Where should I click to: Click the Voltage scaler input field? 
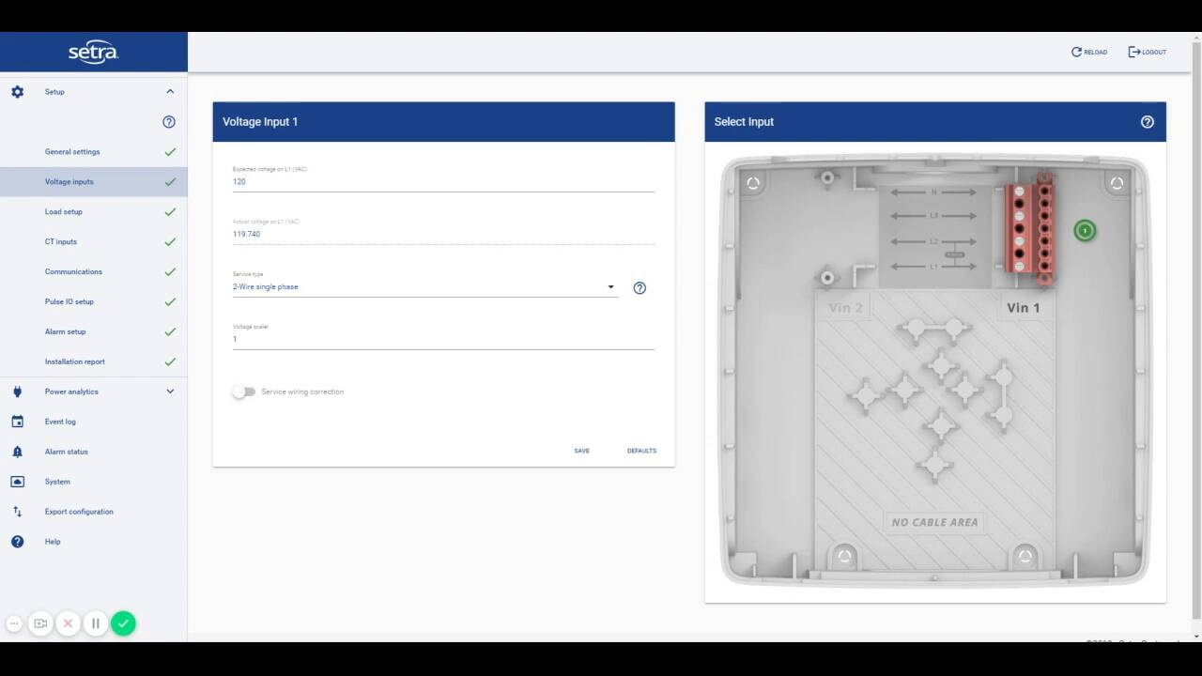coord(443,340)
